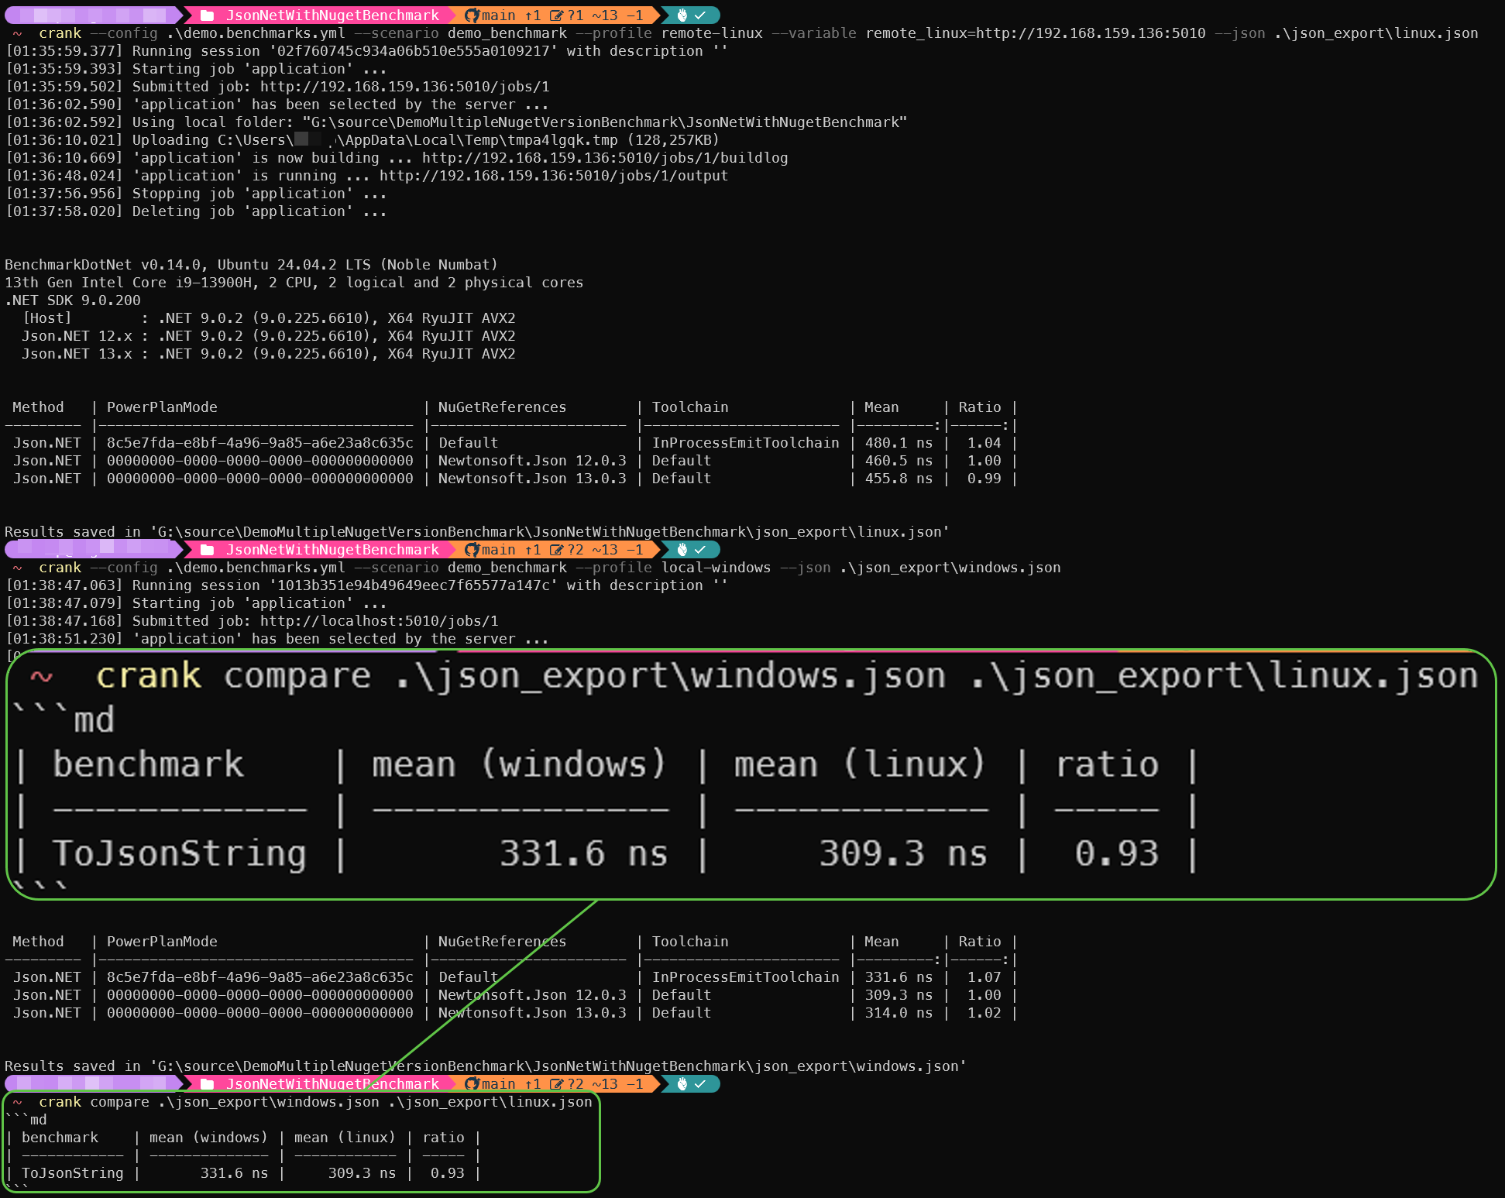Click '.NET SDK 9.0.200' line
Image resolution: width=1505 pixels, height=1198 pixels.
pyautogui.click(x=73, y=300)
